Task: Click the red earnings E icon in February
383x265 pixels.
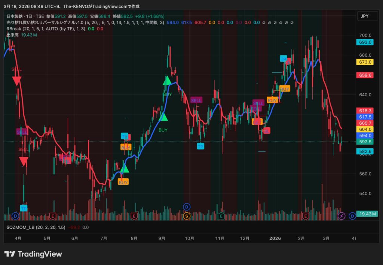Action: (x=306, y=216)
